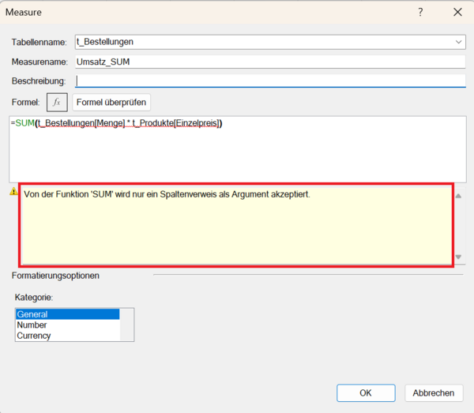The height and width of the screenshot is (413, 474).
Task: Close the Measure dialog with X
Action: [457, 12]
